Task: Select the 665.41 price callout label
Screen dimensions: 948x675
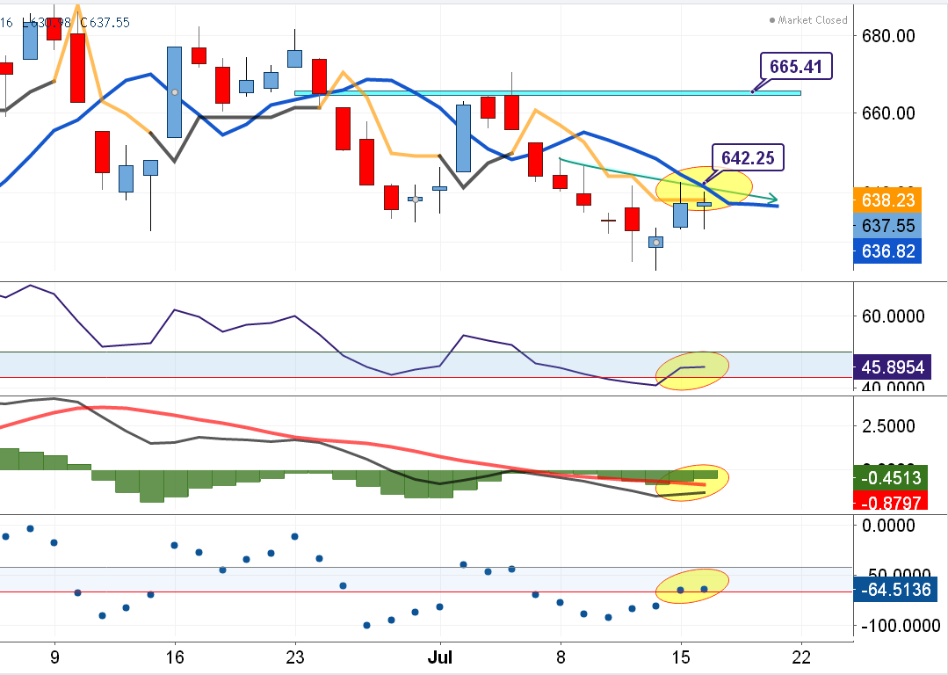Action: (x=794, y=66)
